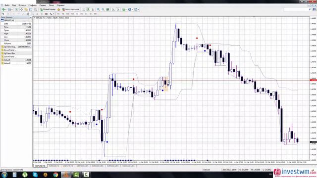The image size is (317, 178).
Task: Switch timeframe to M1
Action: click(58, 14)
